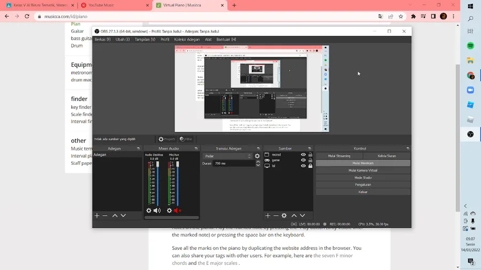Unmute the Mic/Aux channel
This screenshot has height=270, width=481.
(x=177, y=211)
